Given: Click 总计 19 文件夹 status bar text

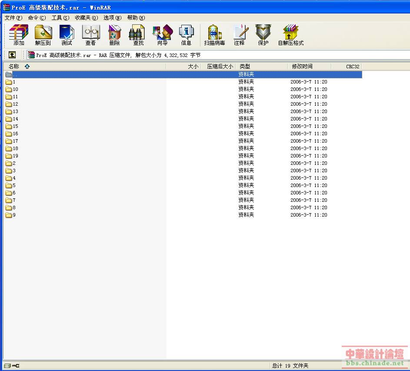Looking at the screenshot, I should 290,366.
